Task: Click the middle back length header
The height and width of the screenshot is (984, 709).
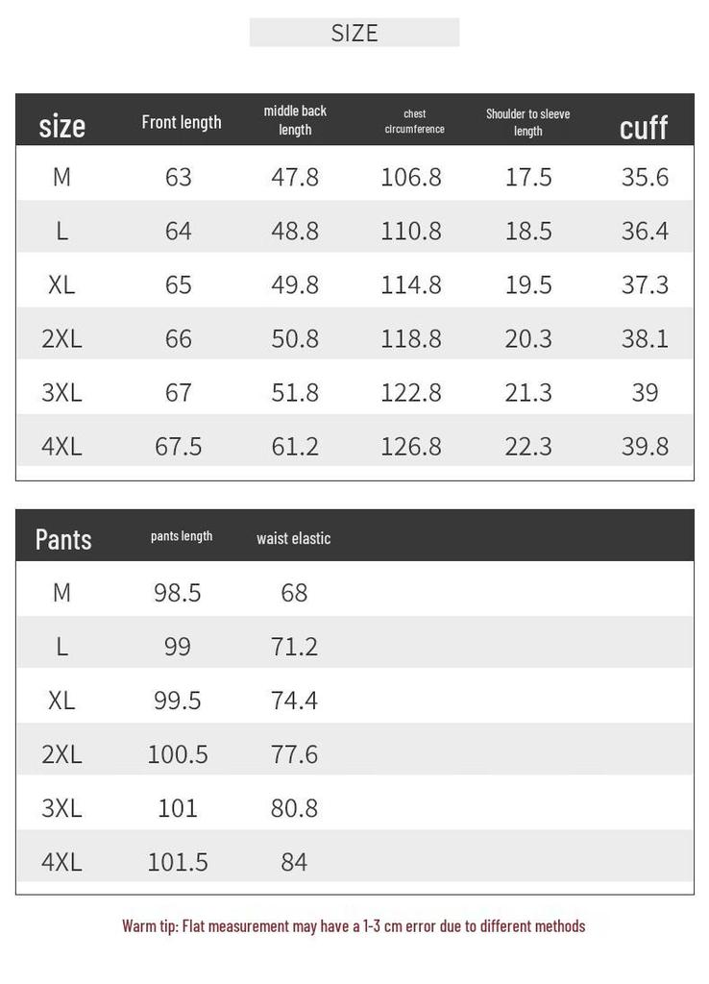Action: coord(295,120)
